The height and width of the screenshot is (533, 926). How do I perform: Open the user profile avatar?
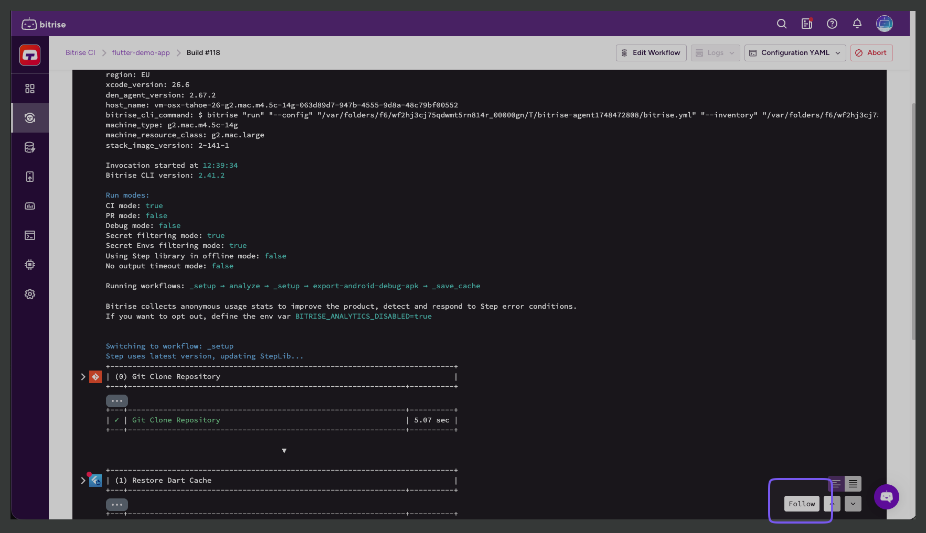(885, 24)
